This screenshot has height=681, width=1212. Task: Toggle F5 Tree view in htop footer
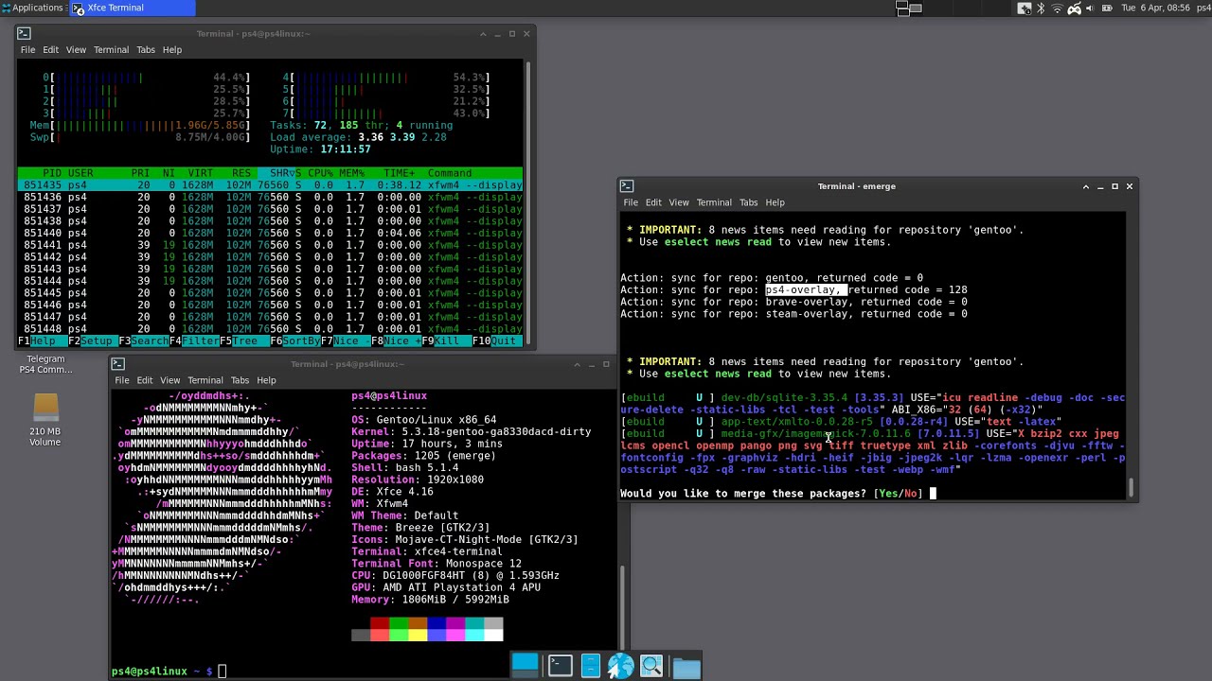click(x=242, y=341)
